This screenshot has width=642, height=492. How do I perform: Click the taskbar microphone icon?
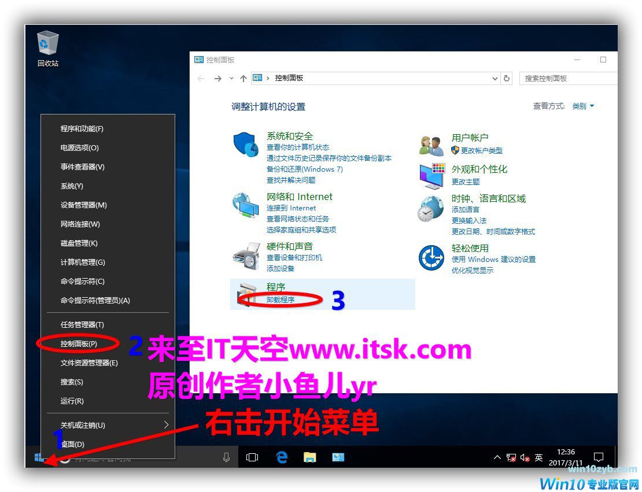click(x=226, y=457)
